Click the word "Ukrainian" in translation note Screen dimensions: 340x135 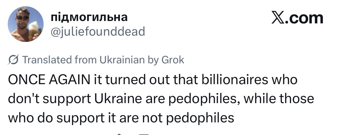click(122, 60)
